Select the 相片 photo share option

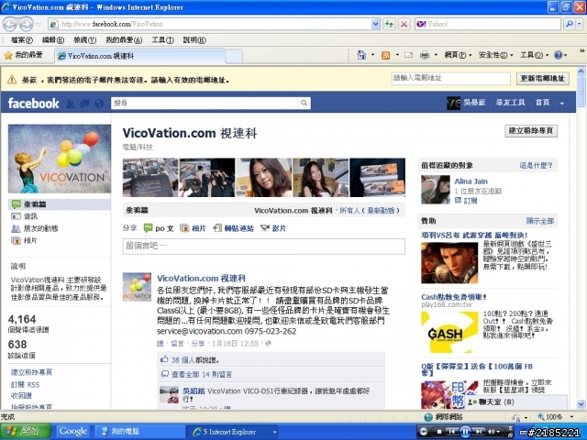pos(194,228)
